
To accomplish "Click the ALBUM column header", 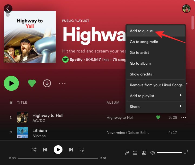I will point(113,103).
